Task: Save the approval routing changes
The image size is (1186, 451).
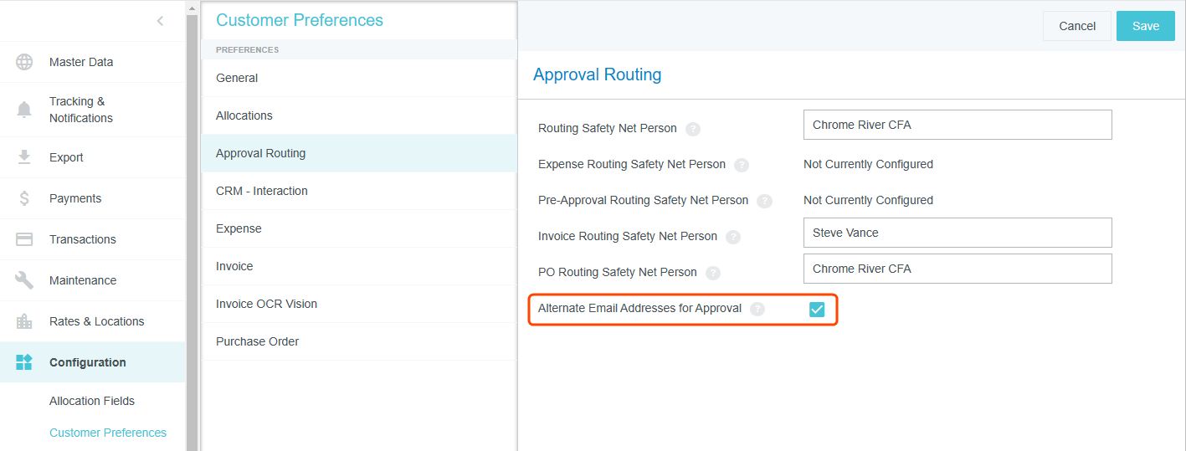Action: [1145, 26]
